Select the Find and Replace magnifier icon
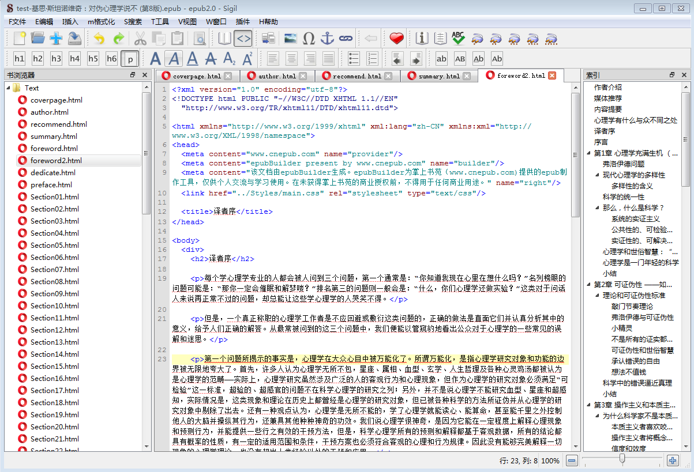This screenshot has height=472, width=694. (x=200, y=38)
